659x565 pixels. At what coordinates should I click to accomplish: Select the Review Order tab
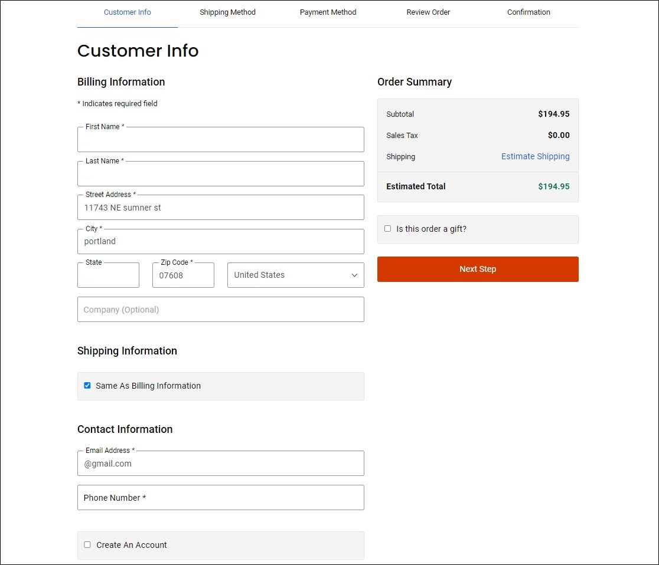tap(428, 12)
